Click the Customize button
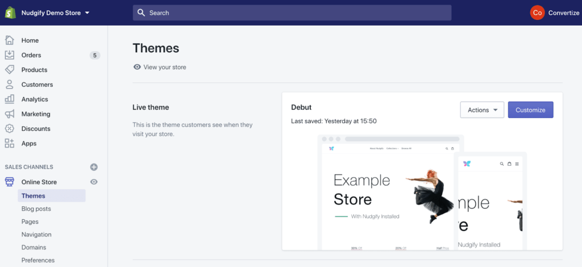The height and width of the screenshot is (267, 582). (530, 110)
